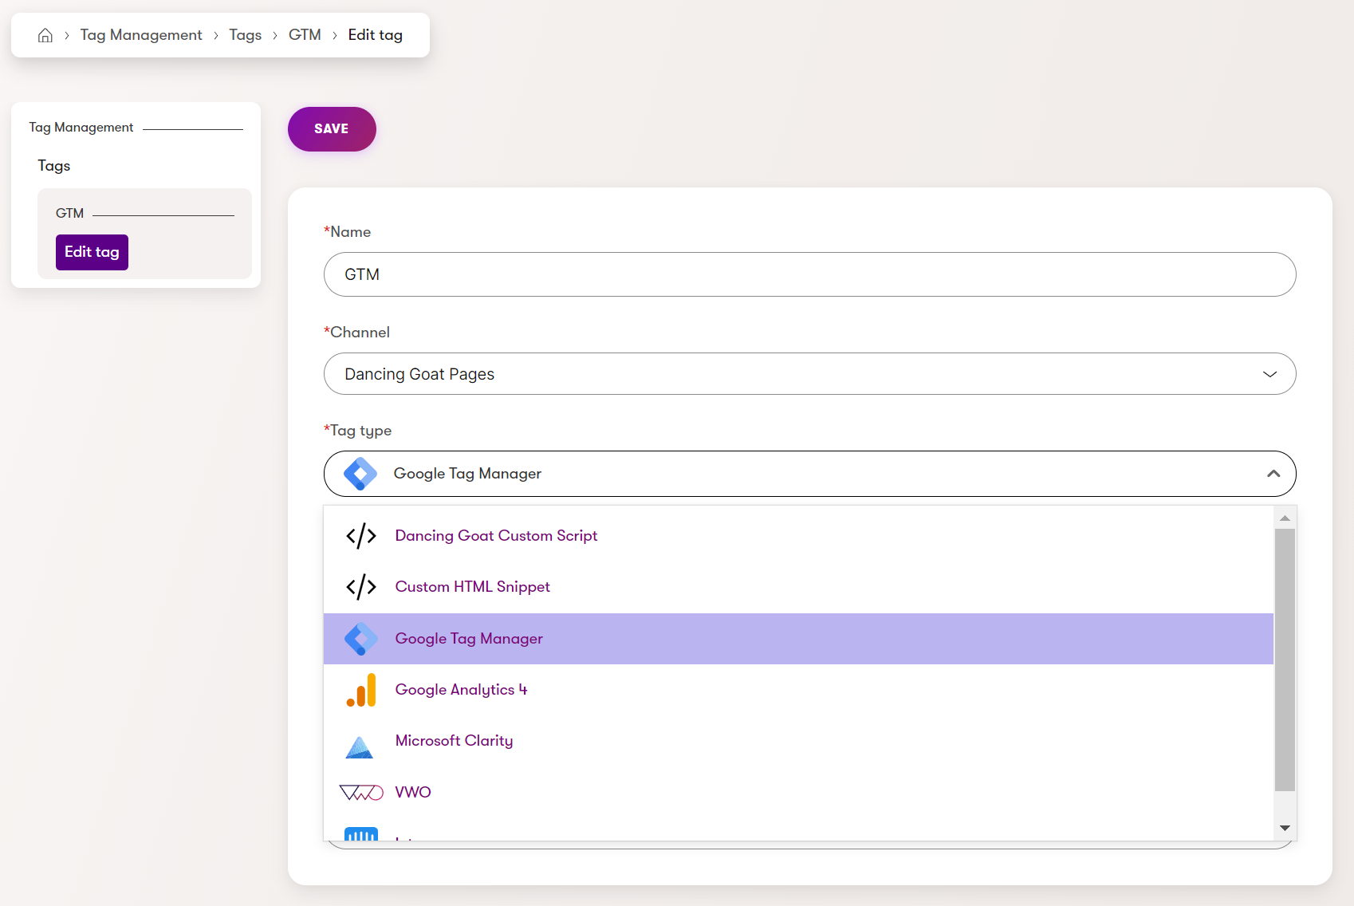
Task: Click the Tag Management sidebar heading
Action: point(81,128)
